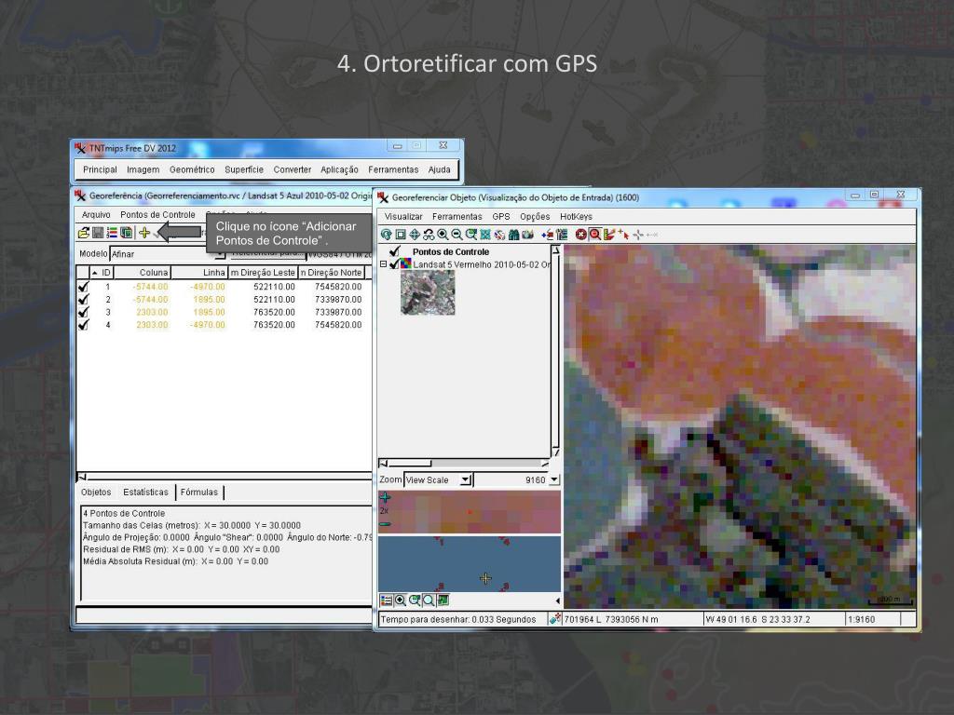The width and height of the screenshot is (954, 715).
Task: Open the HotKeys menu
Action: click(576, 216)
